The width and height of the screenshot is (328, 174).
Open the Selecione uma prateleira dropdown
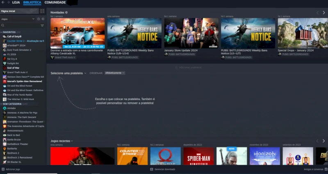point(68,73)
